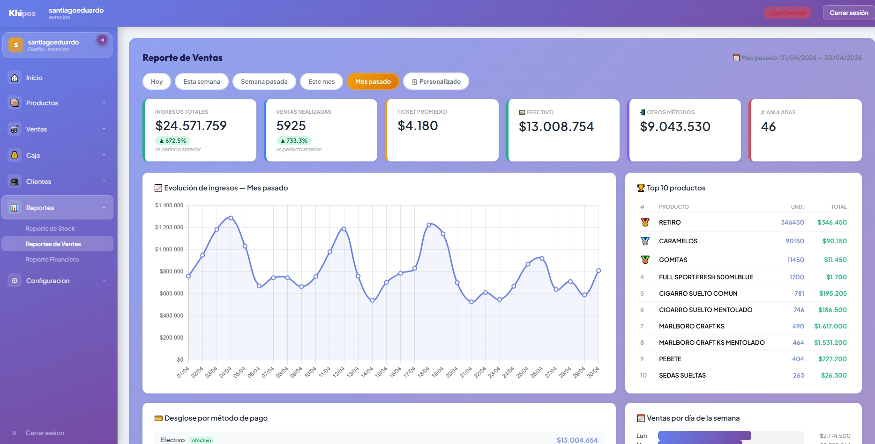Click the 733.3% growth badge
Screen dimensions: 875x444
pos(294,140)
